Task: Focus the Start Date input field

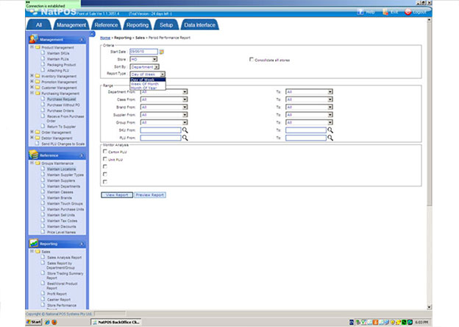Action: [143, 52]
